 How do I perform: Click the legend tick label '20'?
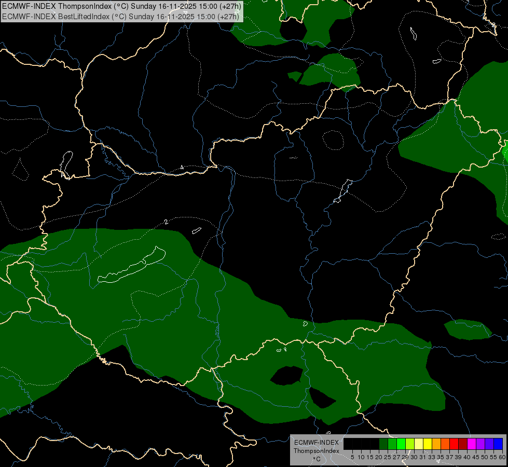(379, 457)
